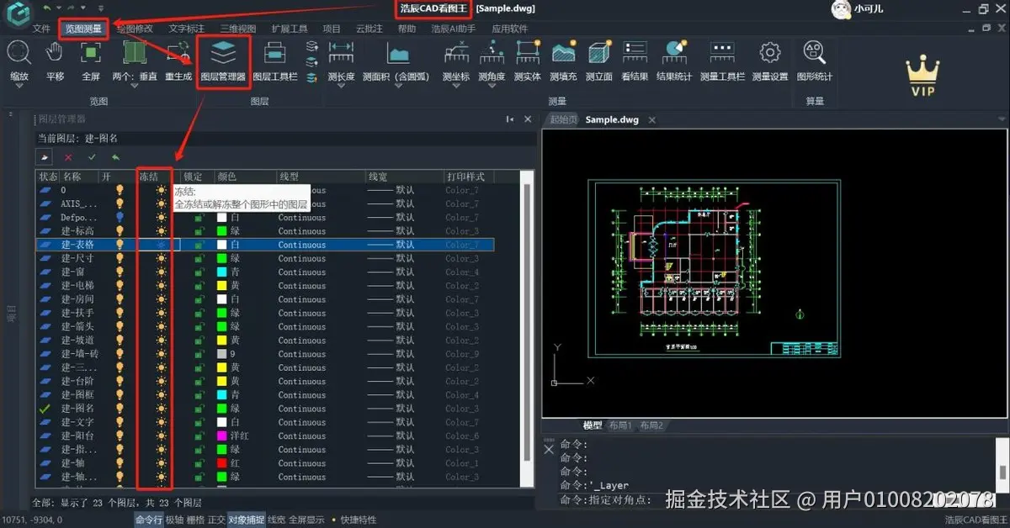Open the 结果统计 result statistics icon
The width and height of the screenshot is (1010, 528).
673,53
